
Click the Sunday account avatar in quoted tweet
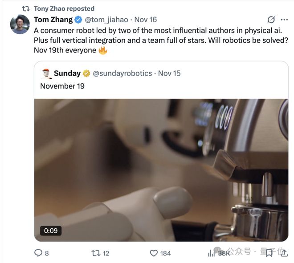[46, 73]
